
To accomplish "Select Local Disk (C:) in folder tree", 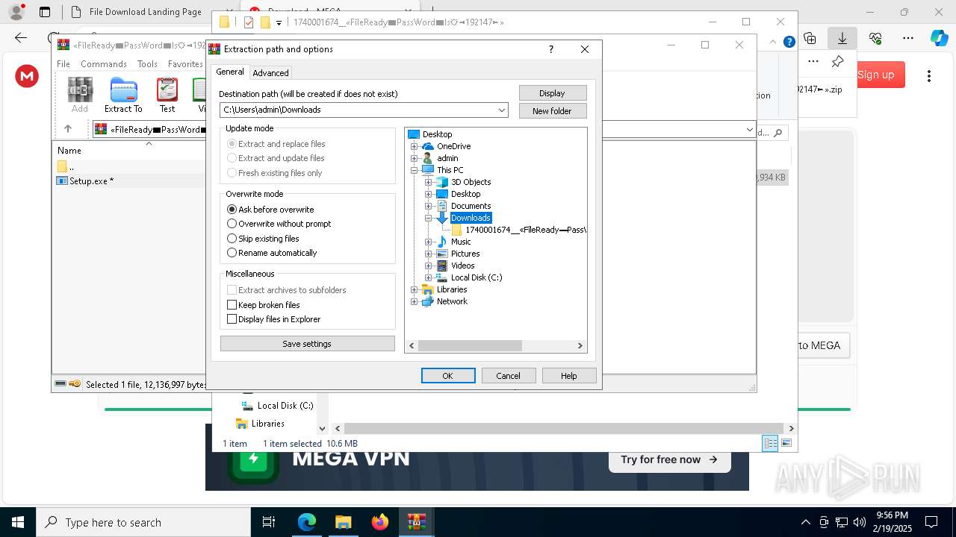I will [477, 277].
